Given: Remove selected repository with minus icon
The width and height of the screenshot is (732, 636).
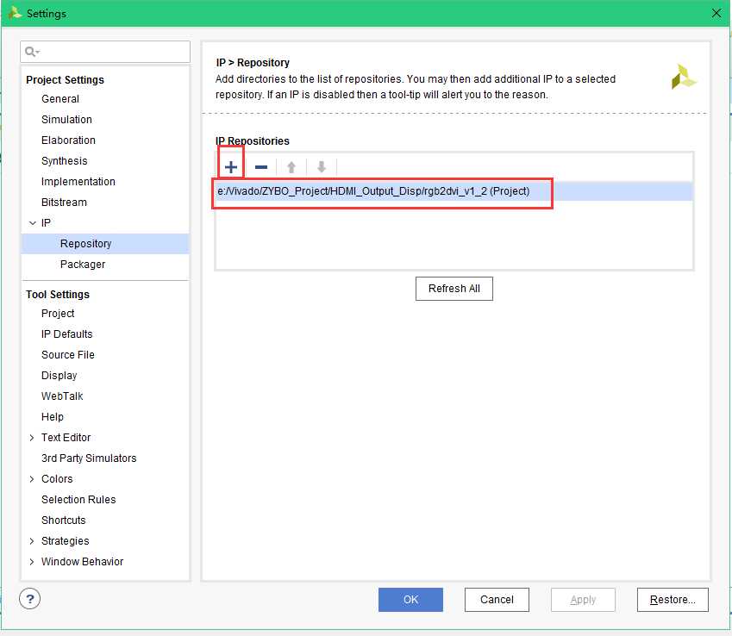Looking at the screenshot, I should tap(261, 167).
